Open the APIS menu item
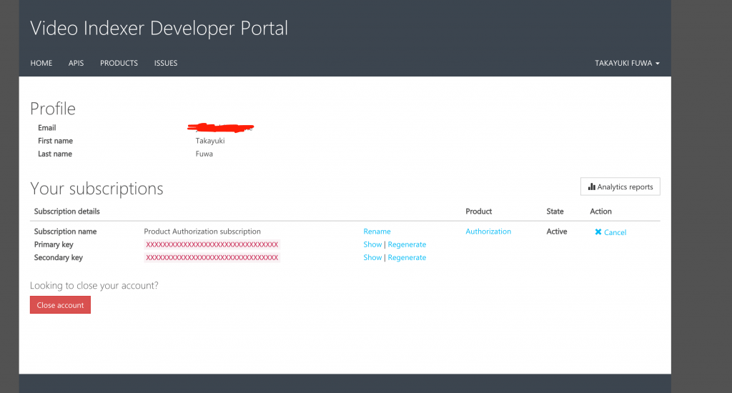Image resolution: width=732 pixels, height=393 pixels. (76, 63)
